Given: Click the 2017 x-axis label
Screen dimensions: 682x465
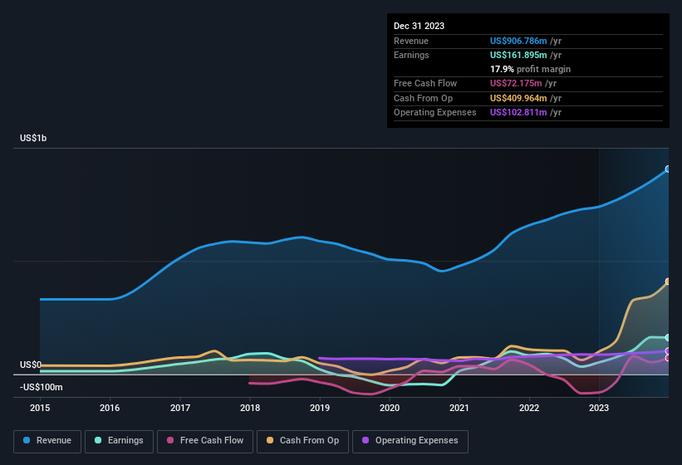Looking at the screenshot, I should coord(180,408).
